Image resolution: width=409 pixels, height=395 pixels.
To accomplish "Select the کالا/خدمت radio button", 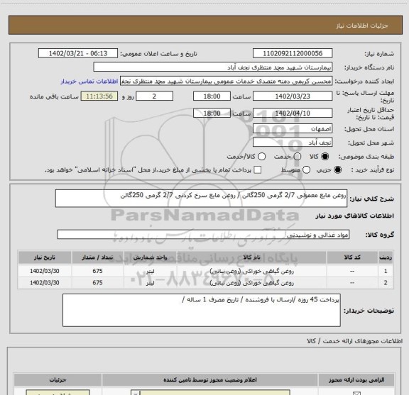I will [261, 157].
